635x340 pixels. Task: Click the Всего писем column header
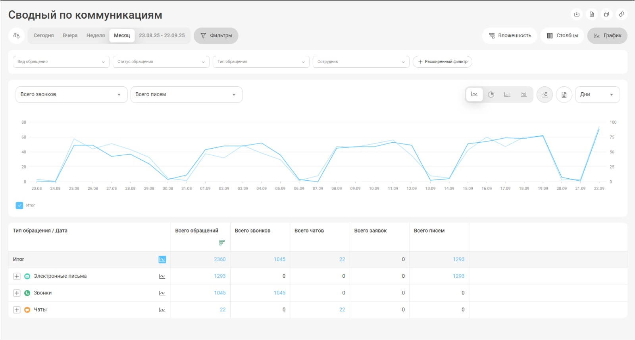[x=429, y=231]
